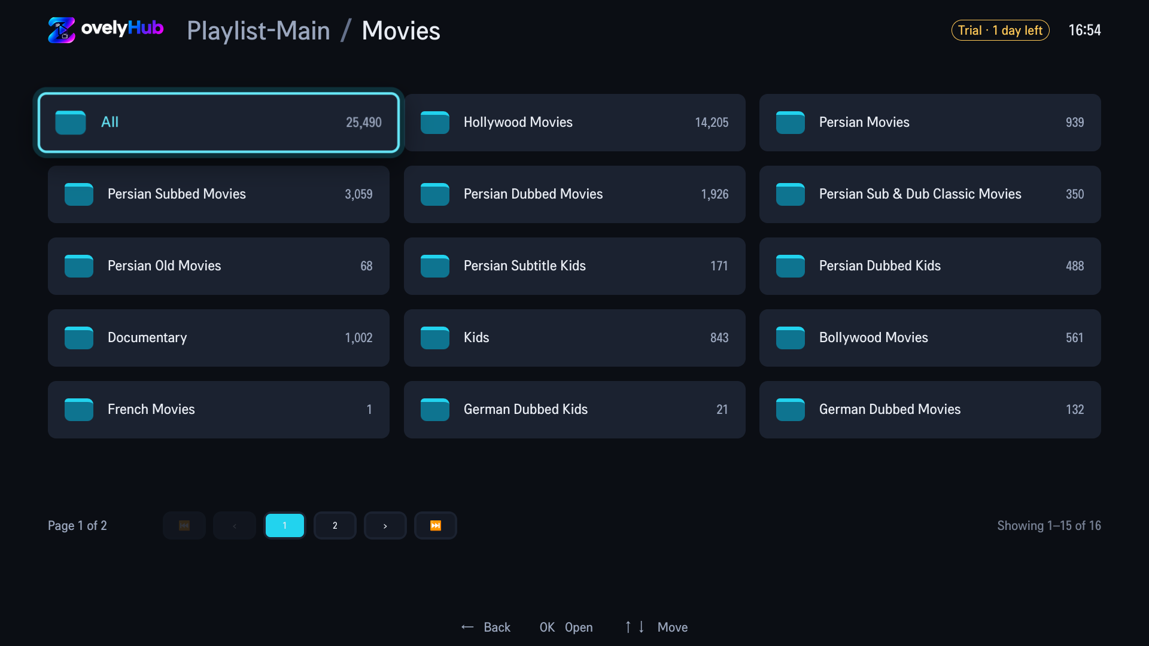Go to page 2

pos(335,526)
